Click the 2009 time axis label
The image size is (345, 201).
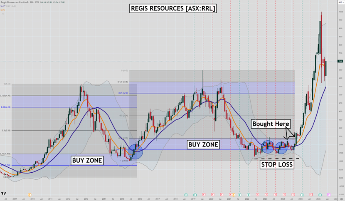coord(15,199)
